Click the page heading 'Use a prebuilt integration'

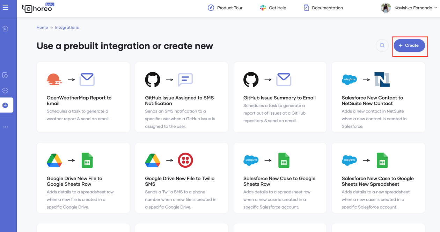click(x=125, y=46)
